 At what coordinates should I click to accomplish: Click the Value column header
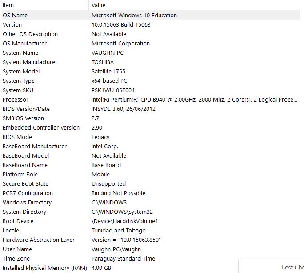click(194, 5)
